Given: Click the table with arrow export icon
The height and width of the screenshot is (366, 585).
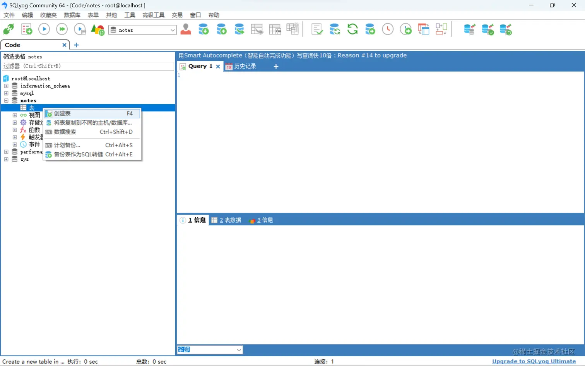Looking at the screenshot, I should pos(257,29).
